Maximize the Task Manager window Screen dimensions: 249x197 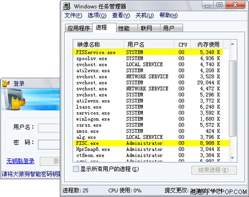(219, 5)
